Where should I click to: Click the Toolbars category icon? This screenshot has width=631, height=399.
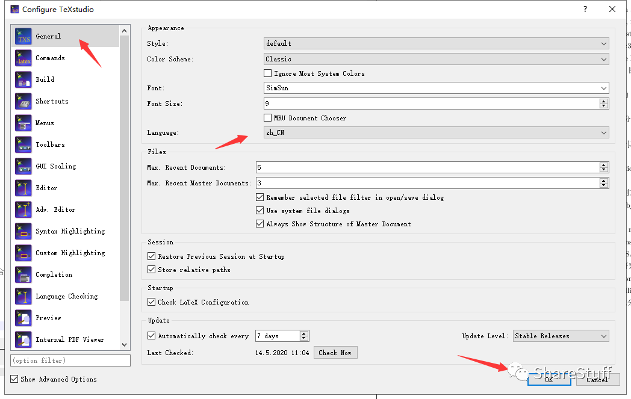point(23,145)
